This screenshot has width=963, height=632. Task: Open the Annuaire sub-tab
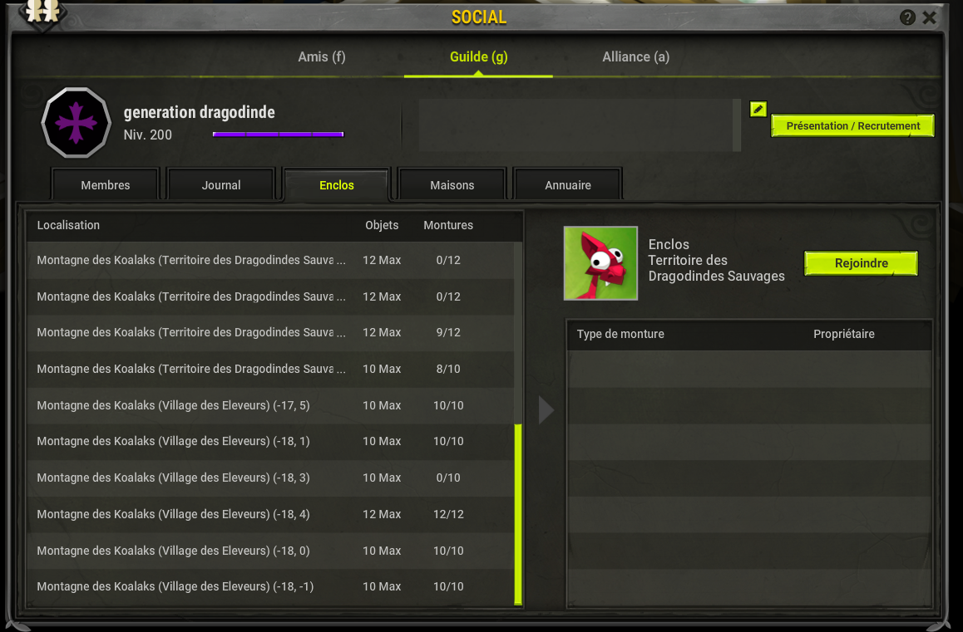click(568, 184)
